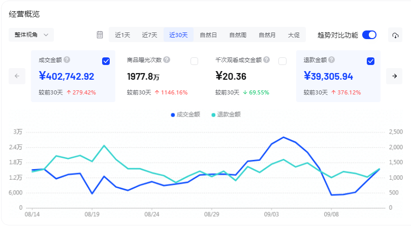Switch to the 自然周 tab
The height and width of the screenshot is (229, 411).
[238, 35]
